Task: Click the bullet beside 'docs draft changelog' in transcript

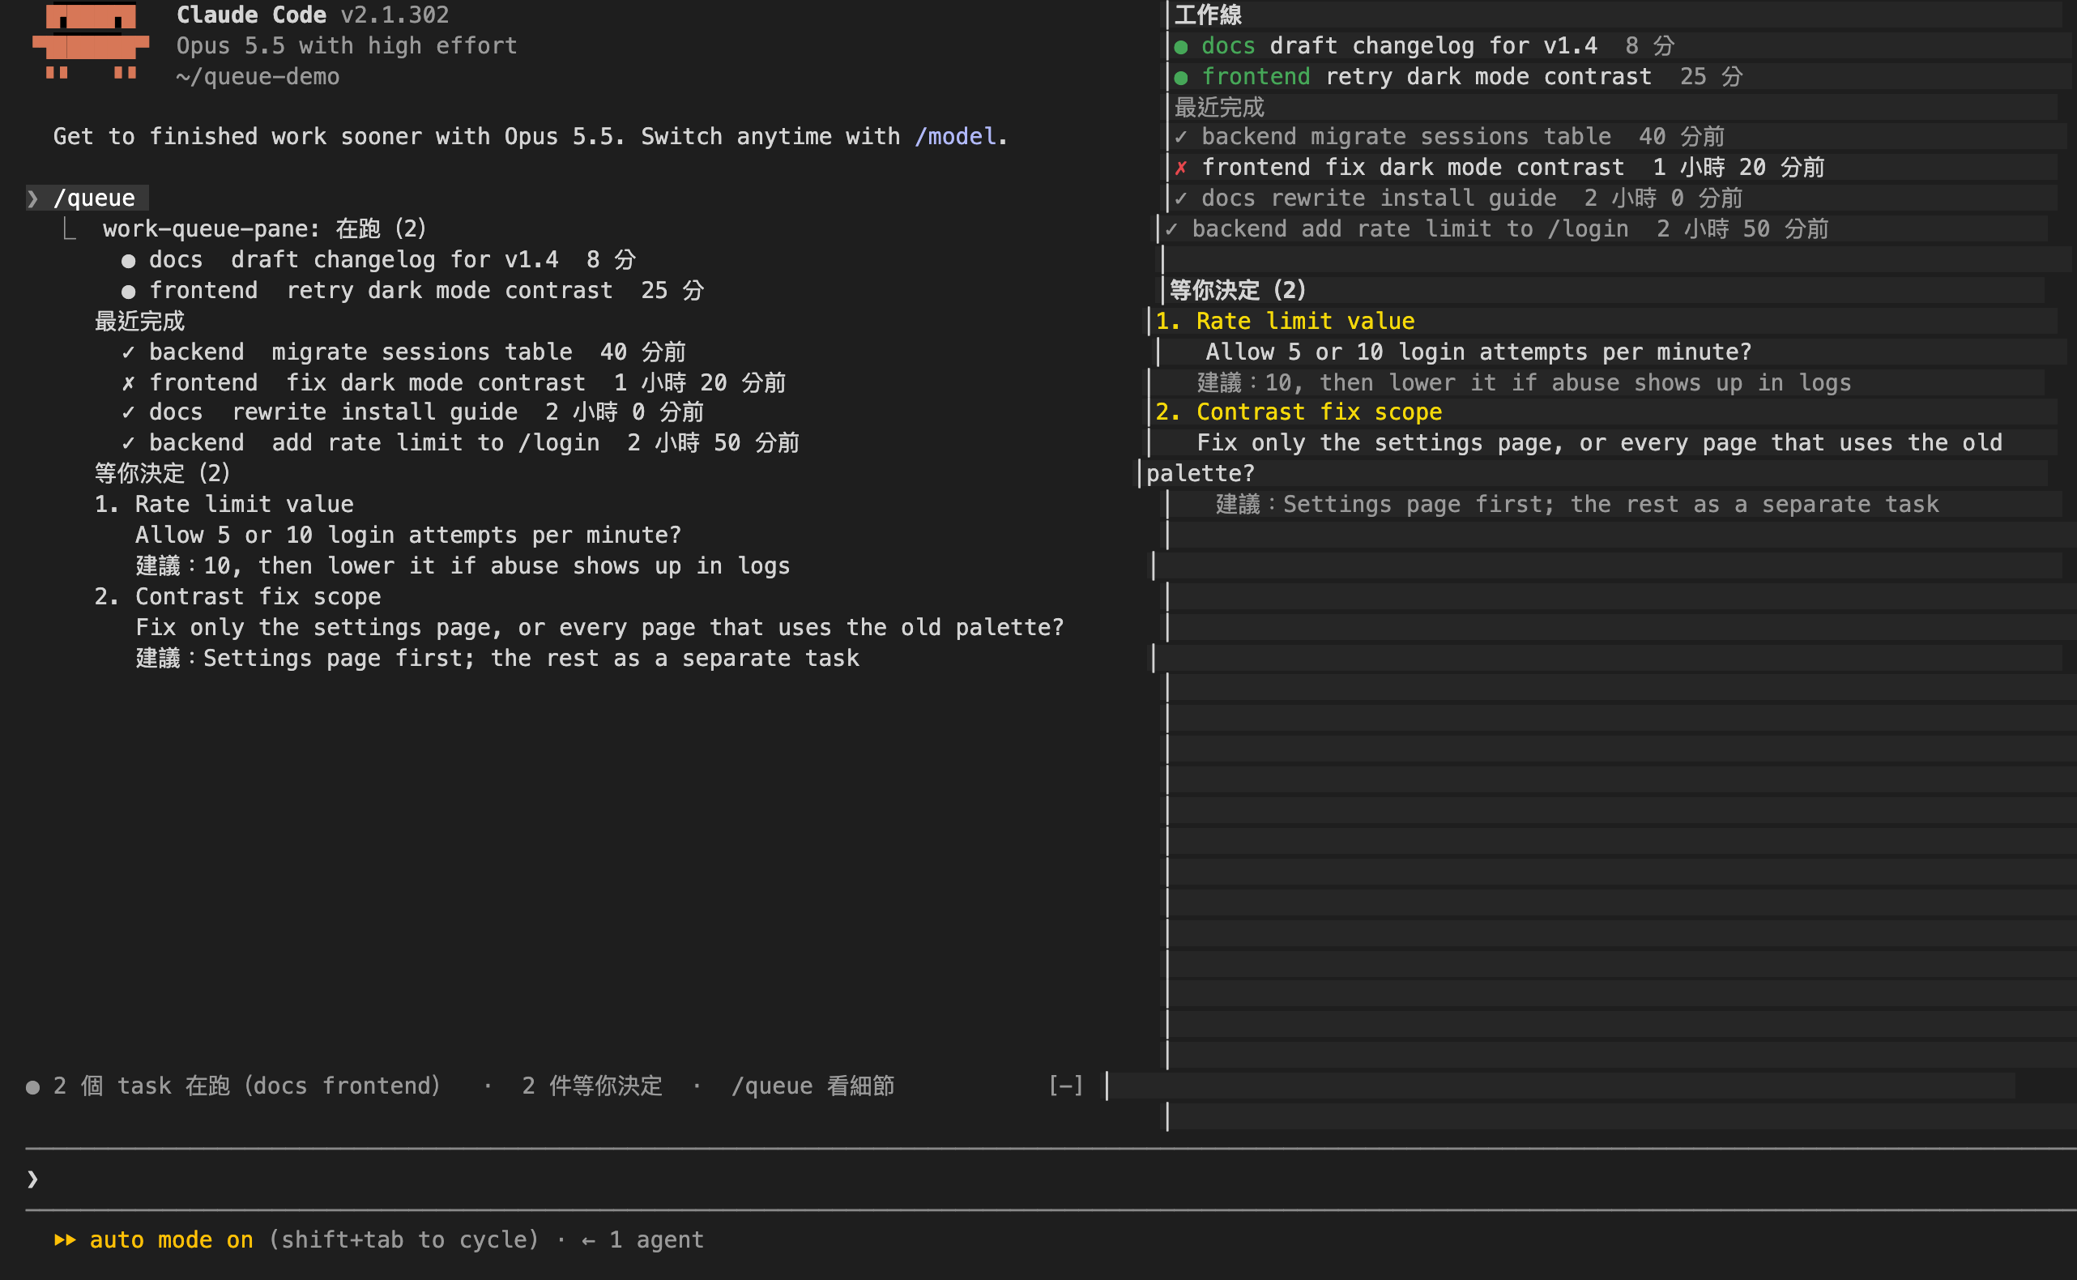Action: [x=129, y=261]
